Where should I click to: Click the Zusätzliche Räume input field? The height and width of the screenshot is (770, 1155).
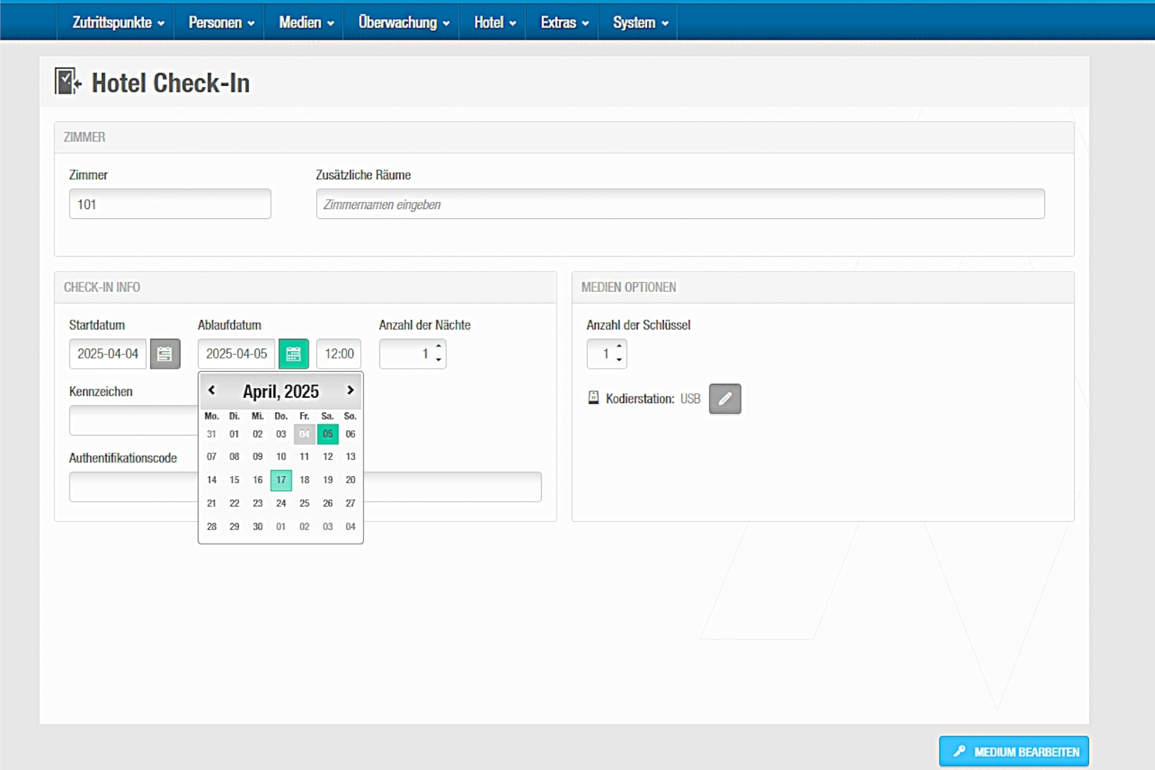[680, 205]
